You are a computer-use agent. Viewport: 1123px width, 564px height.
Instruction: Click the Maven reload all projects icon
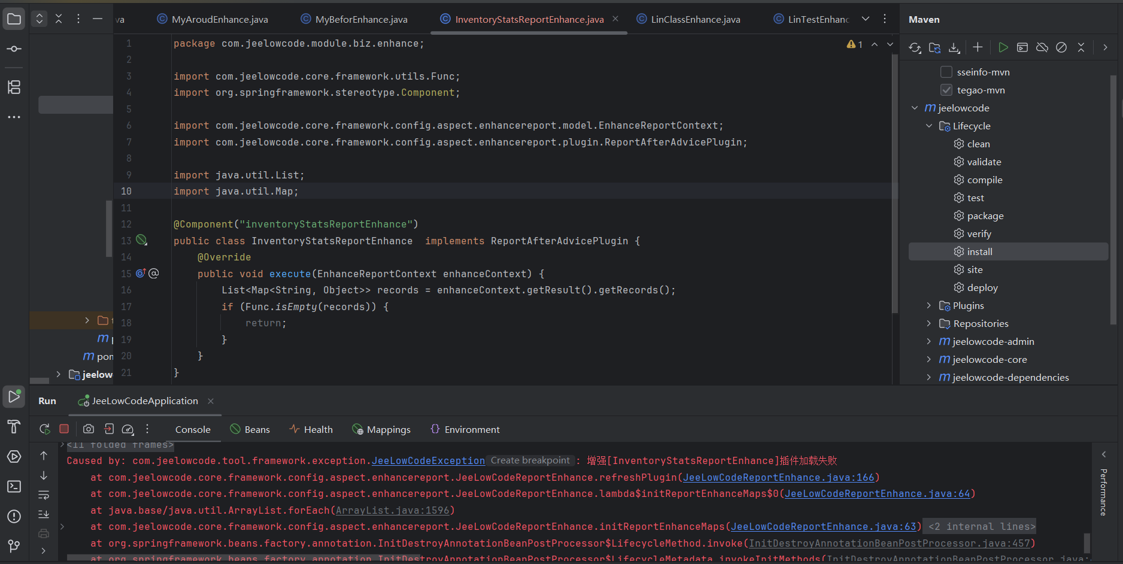click(914, 48)
